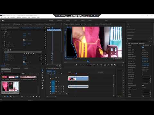Image resolution: width=154 pixels, height=115 pixels.
Task: Toggle Uniform Scale checkbox
Action: (24, 40)
